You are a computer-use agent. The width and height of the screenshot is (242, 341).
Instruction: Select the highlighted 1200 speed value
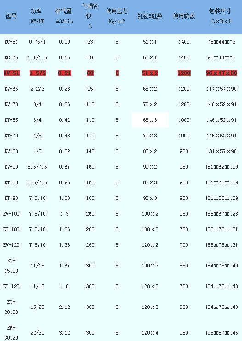(184, 73)
